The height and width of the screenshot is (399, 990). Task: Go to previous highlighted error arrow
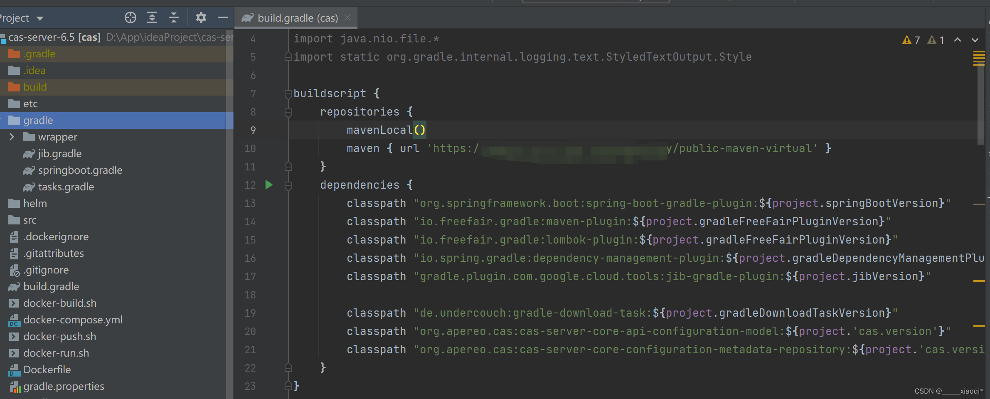coord(958,40)
